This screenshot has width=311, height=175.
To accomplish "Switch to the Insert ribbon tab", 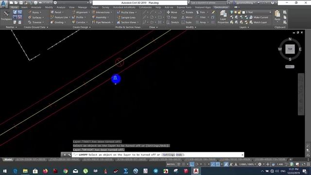I will [24, 7].
